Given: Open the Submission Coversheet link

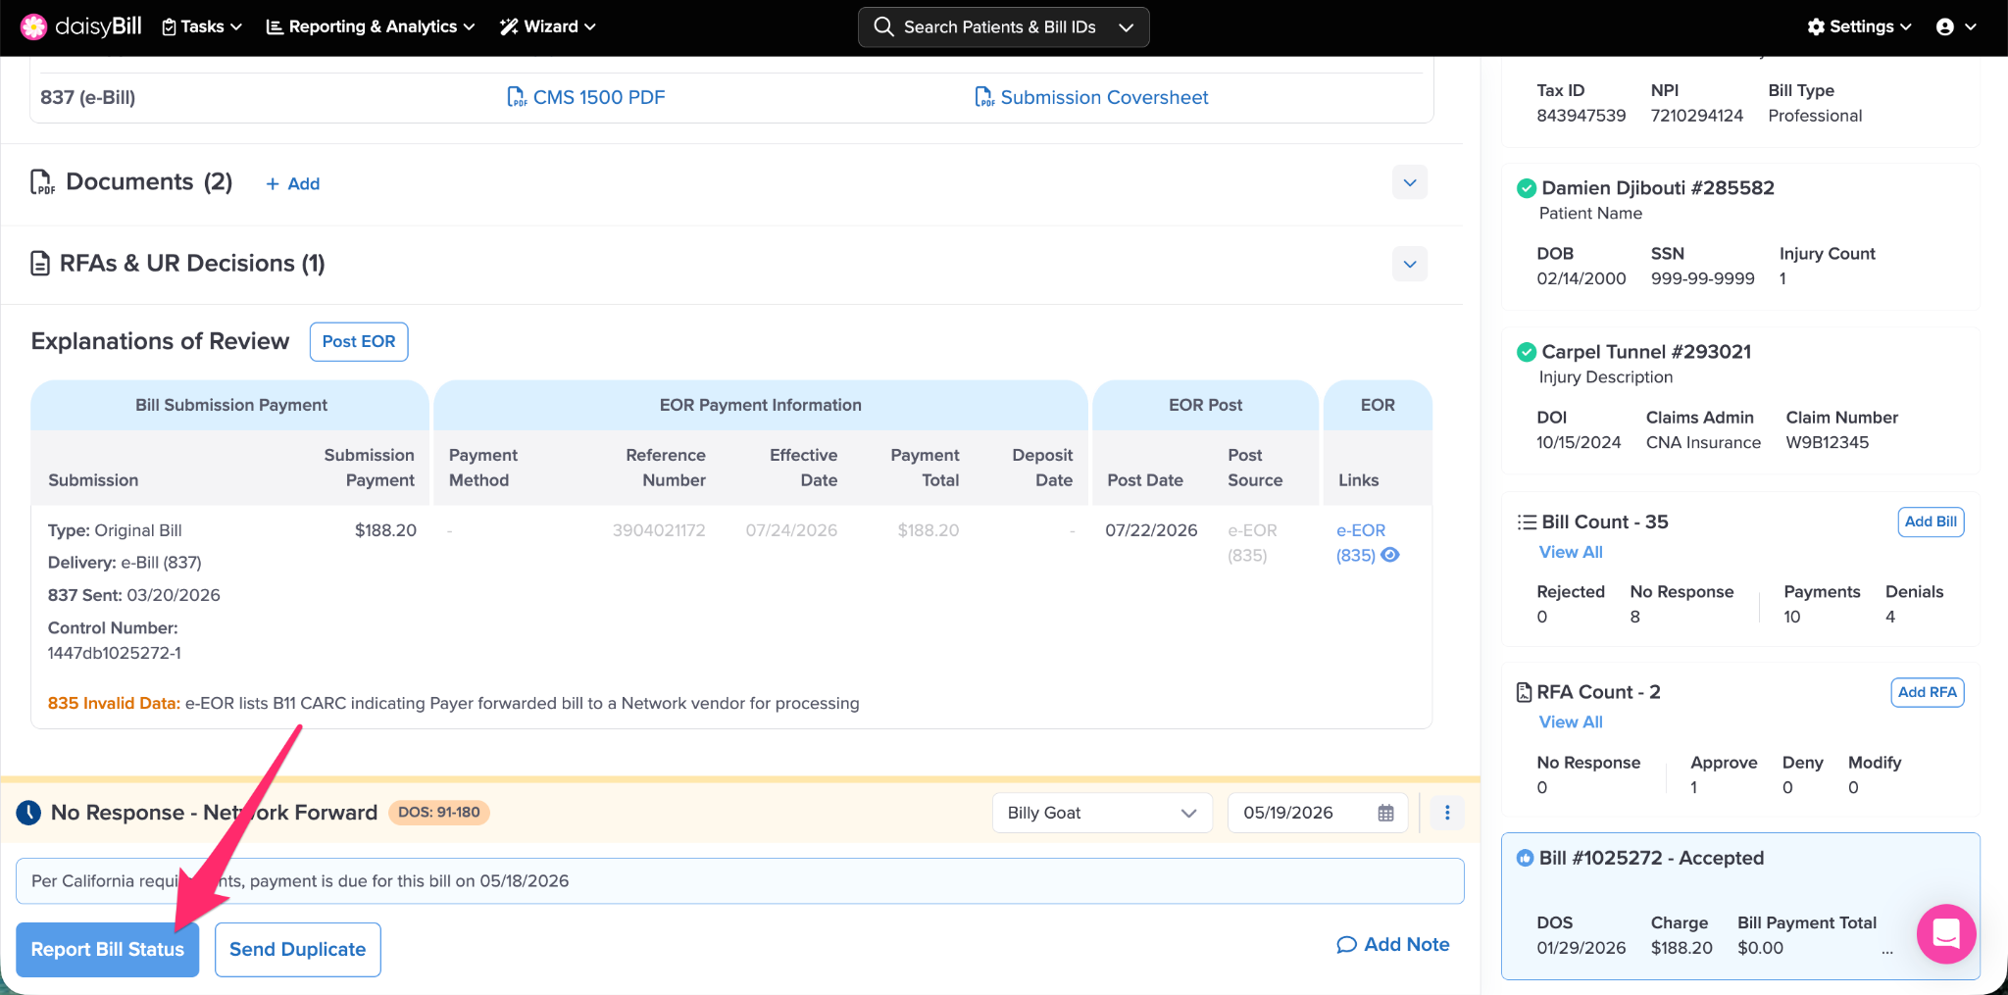Looking at the screenshot, I should (x=1091, y=97).
